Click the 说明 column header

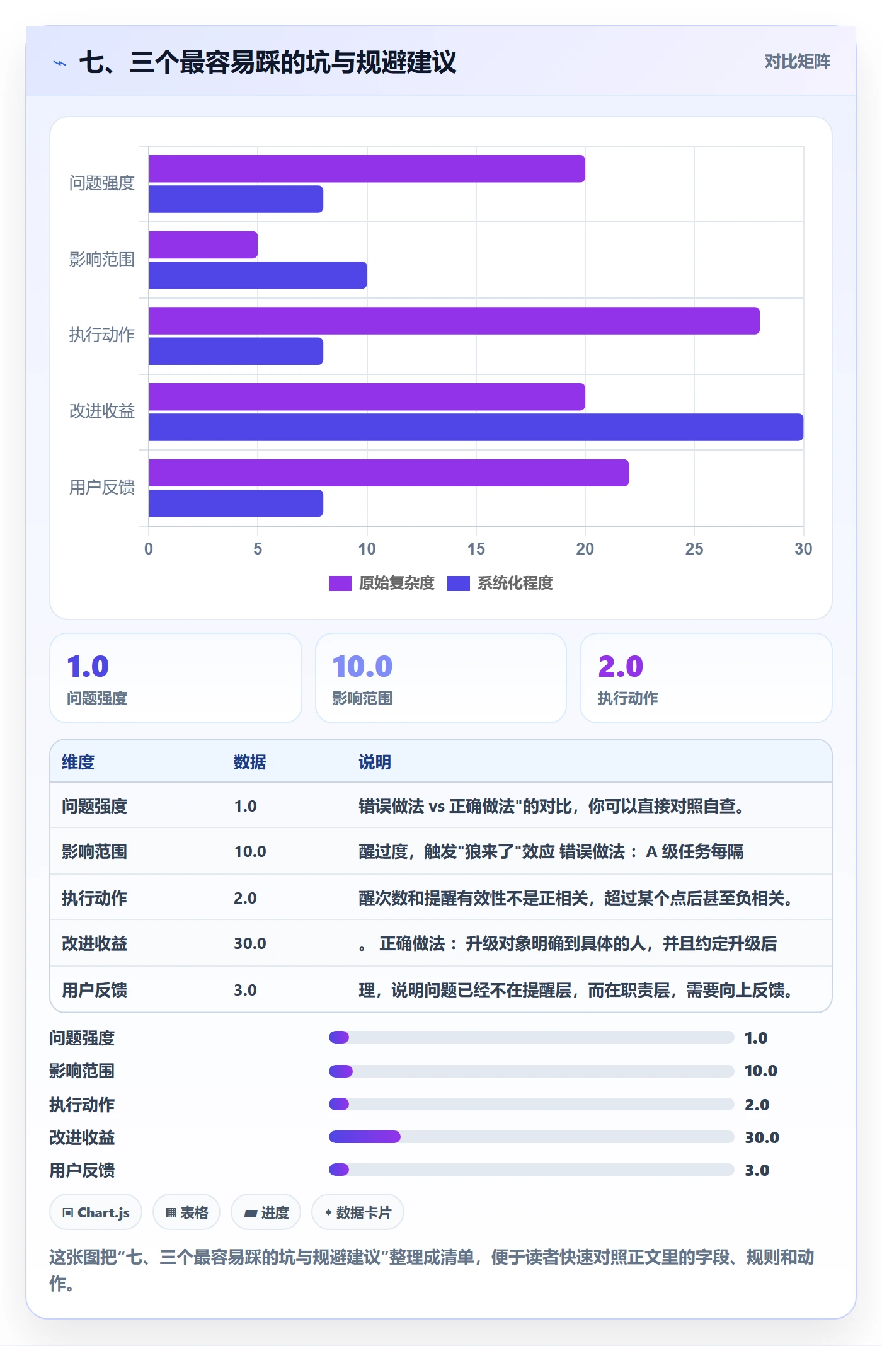click(375, 762)
